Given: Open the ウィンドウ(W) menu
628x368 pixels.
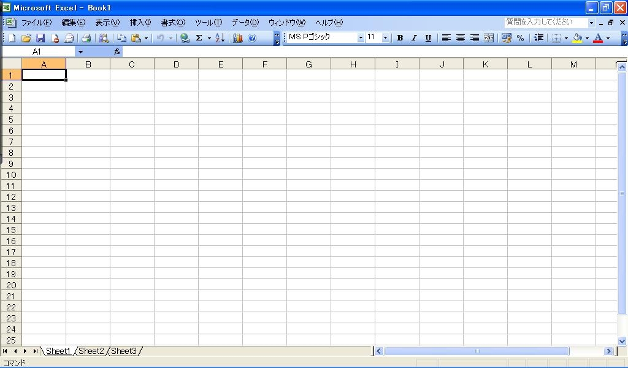Looking at the screenshot, I should (x=287, y=23).
